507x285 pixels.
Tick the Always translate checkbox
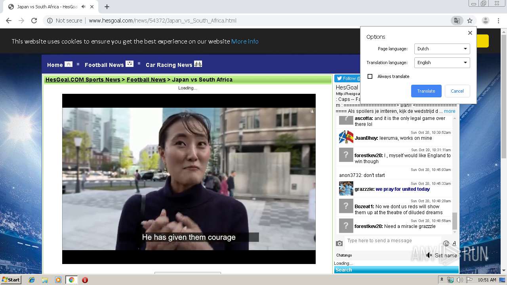370,76
